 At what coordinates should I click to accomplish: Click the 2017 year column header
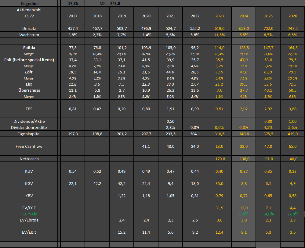(73, 16)
